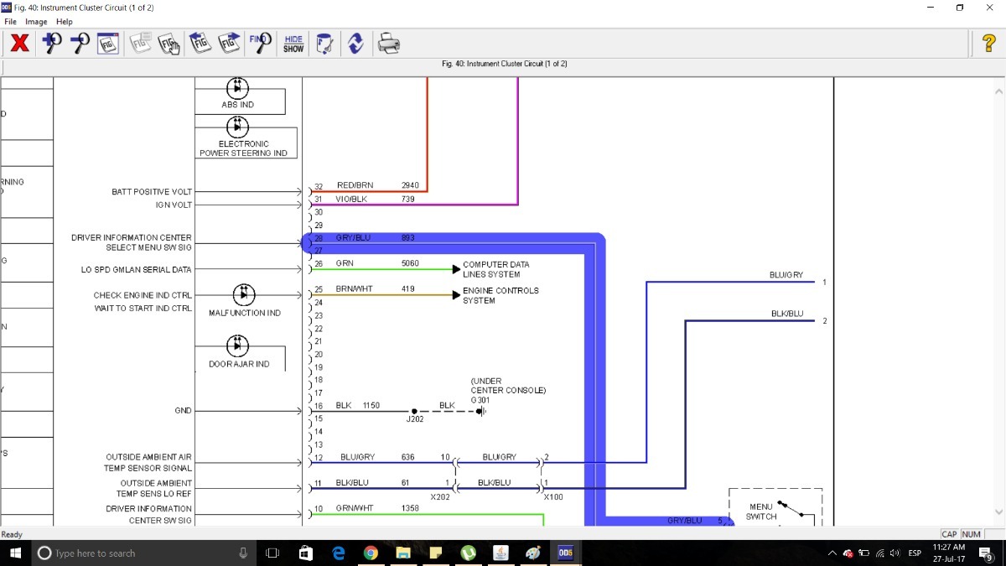Click the GRN/WHT 1358 wire label

coord(377,509)
